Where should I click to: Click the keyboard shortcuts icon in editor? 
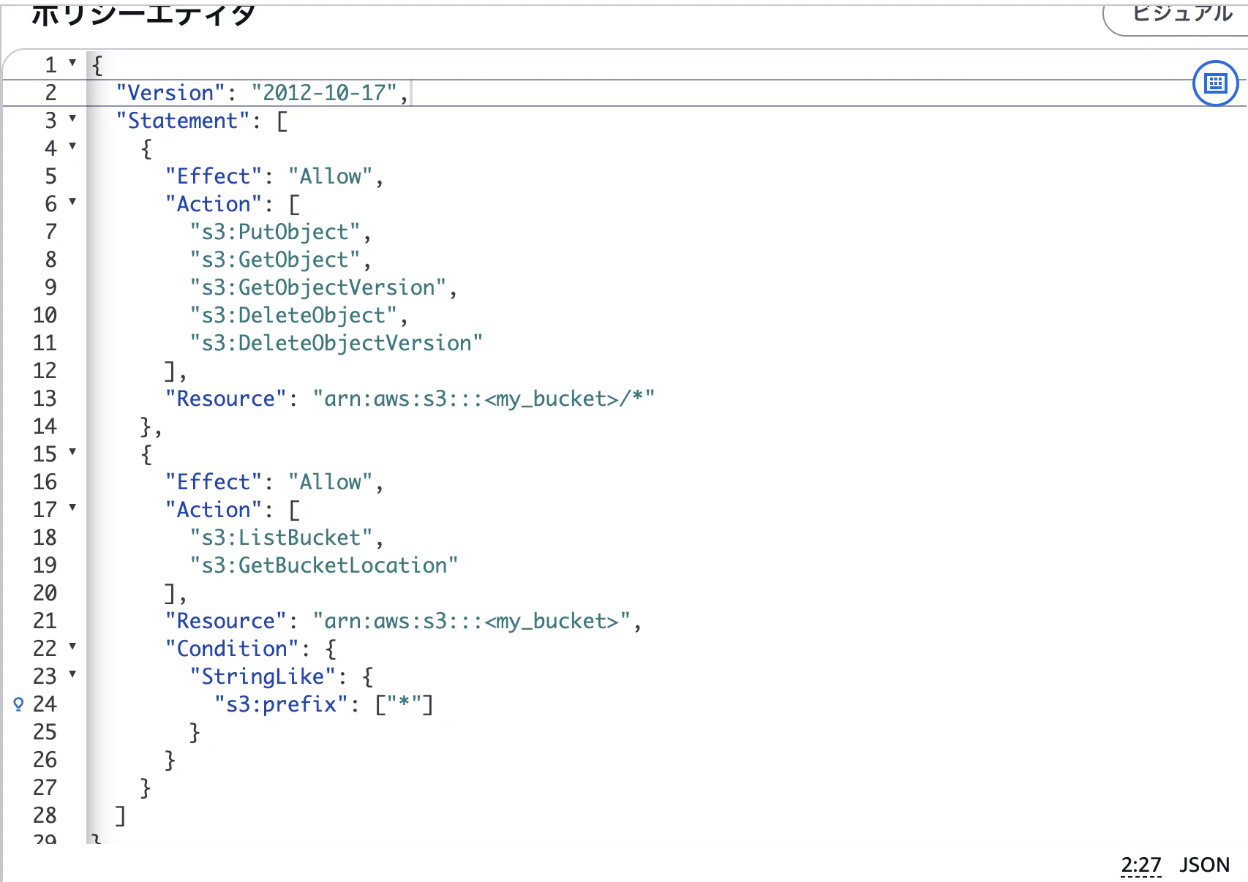pyautogui.click(x=1215, y=83)
